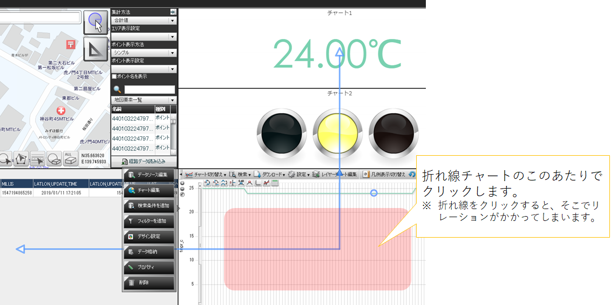Click the undo arrow icon in chart toolbar
Viewport: 611px width, 305px height.
(x=412, y=174)
